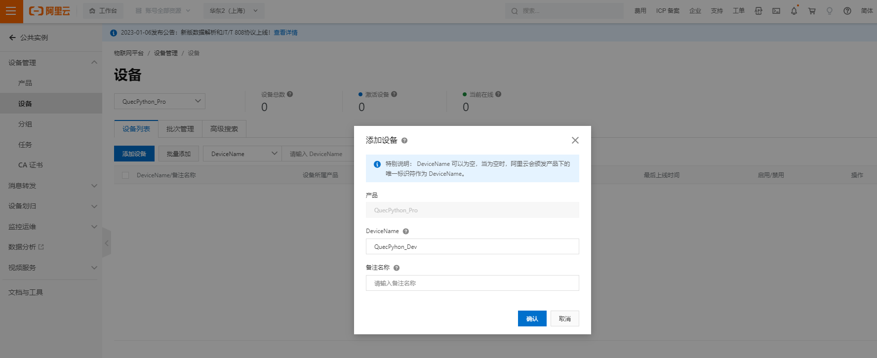Open the 查看详情 announcement link
The height and width of the screenshot is (358, 877).
pos(285,33)
